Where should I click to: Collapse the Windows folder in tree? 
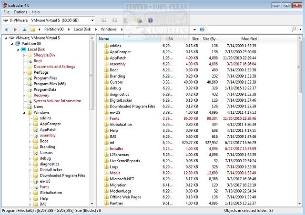[24, 113]
